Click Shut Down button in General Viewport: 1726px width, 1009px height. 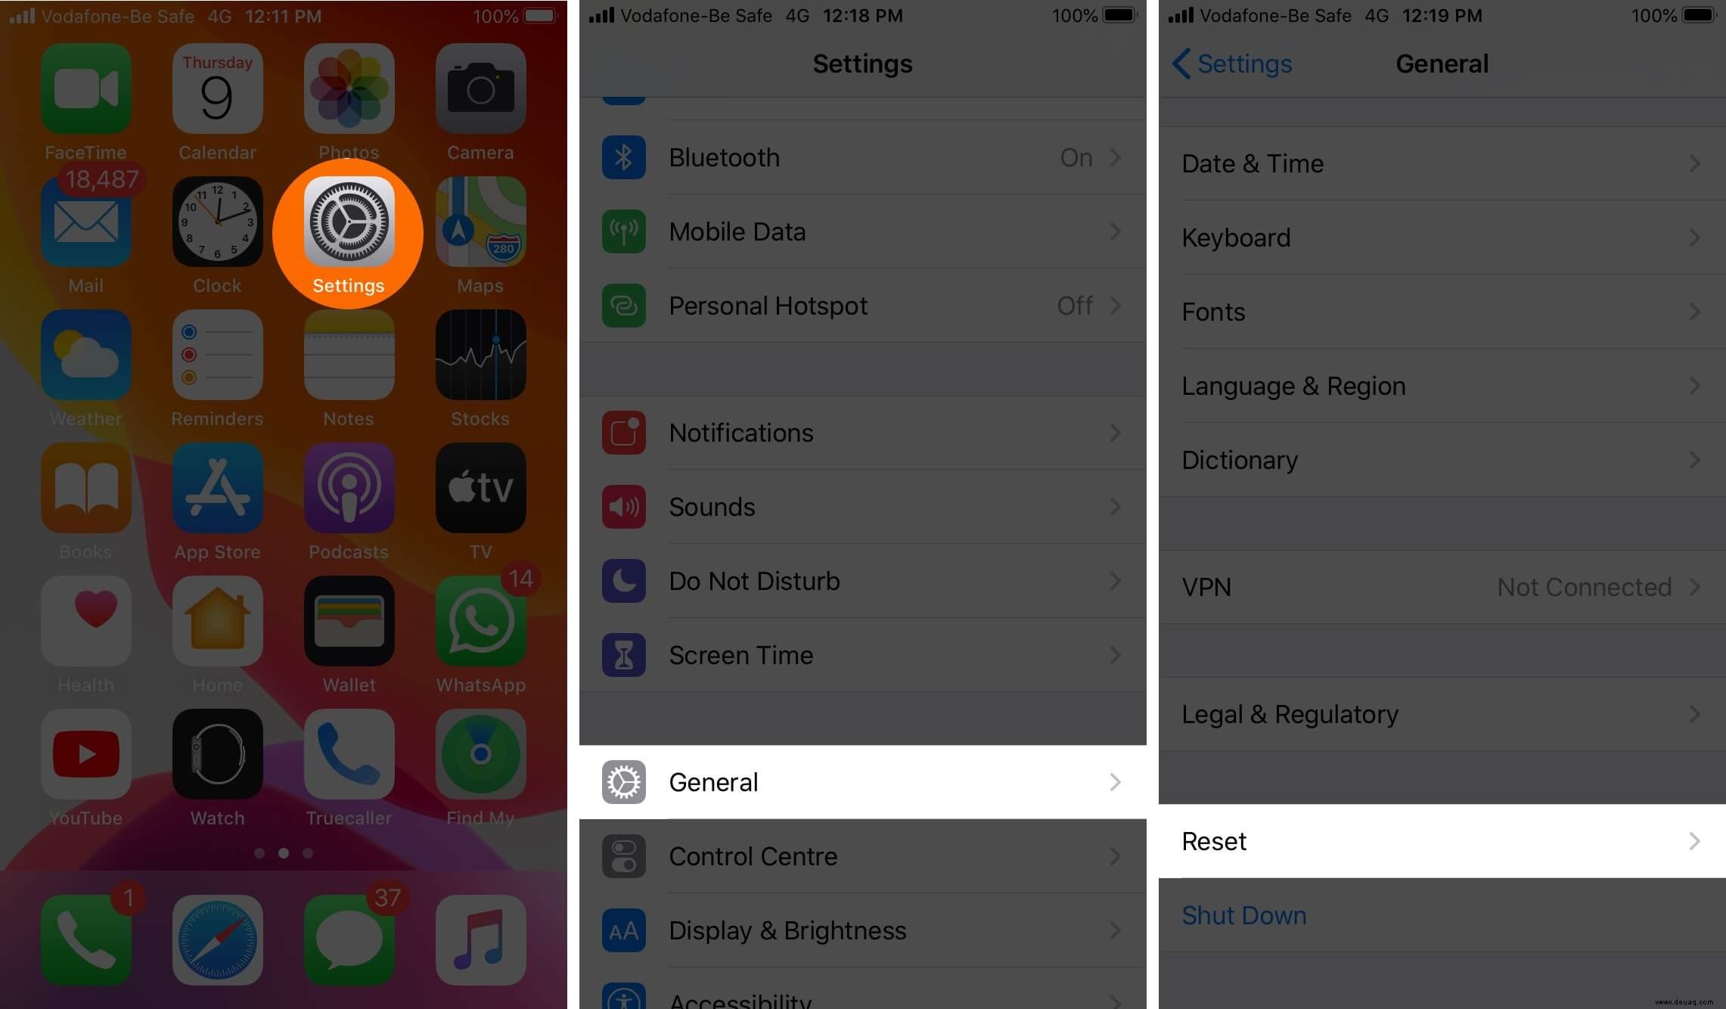(x=1243, y=914)
